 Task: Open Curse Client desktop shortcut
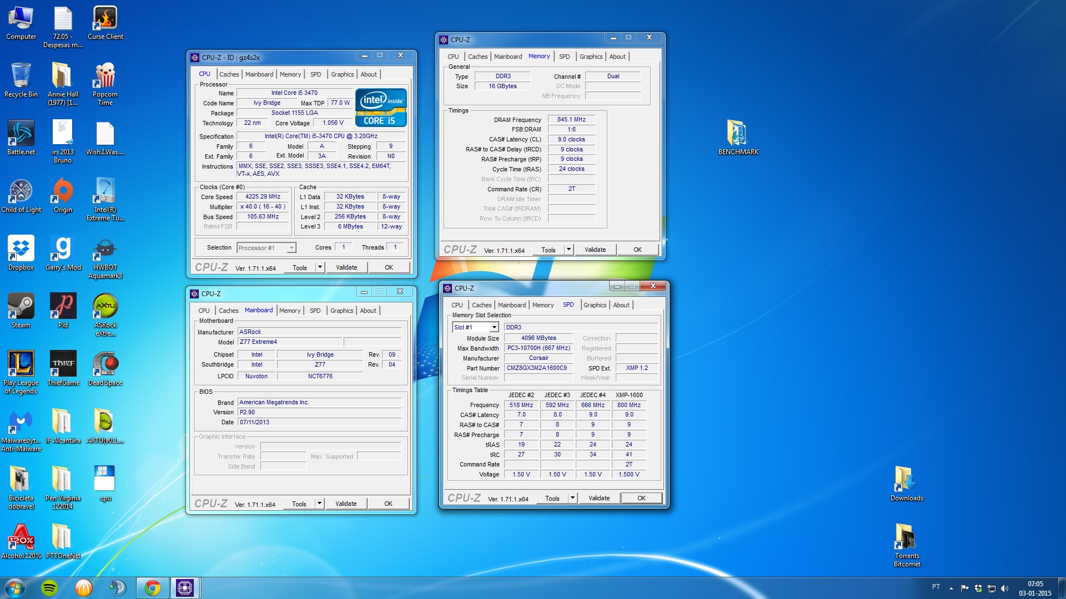(x=105, y=23)
